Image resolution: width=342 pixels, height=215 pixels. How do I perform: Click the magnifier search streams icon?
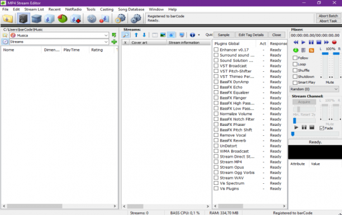click(125, 35)
